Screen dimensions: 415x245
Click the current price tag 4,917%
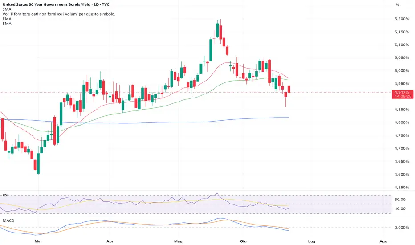point(402,92)
